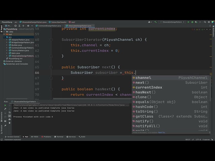Open the Build tool window
Viewport: 215px width, 161px height.
pos(82,137)
